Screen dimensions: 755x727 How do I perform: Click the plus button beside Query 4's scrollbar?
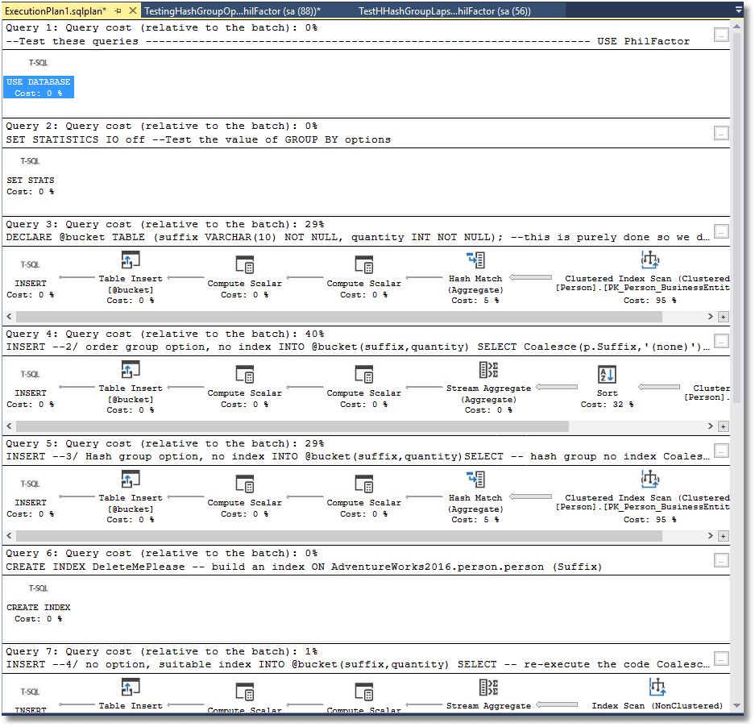(x=723, y=426)
